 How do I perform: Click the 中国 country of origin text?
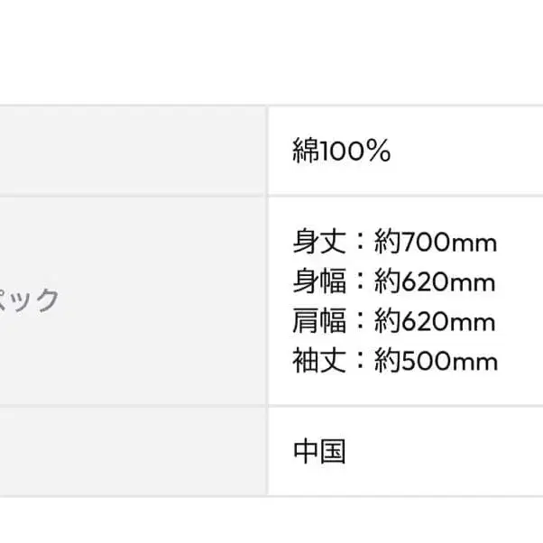pos(319,451)
